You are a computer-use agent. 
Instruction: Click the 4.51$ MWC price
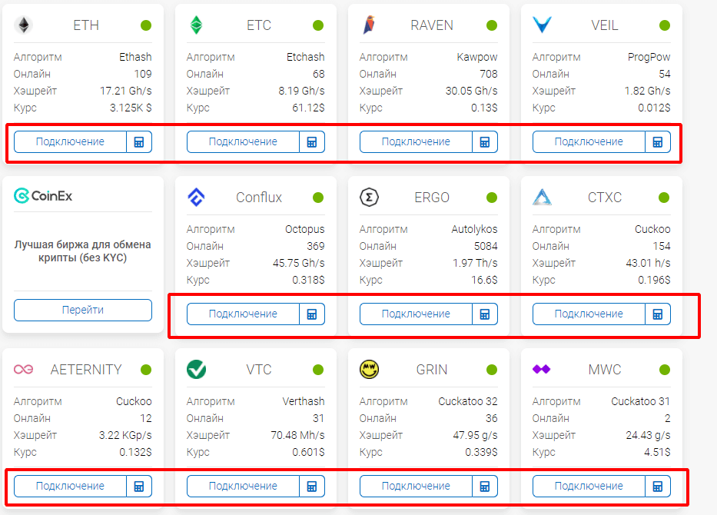pos(657,452)
